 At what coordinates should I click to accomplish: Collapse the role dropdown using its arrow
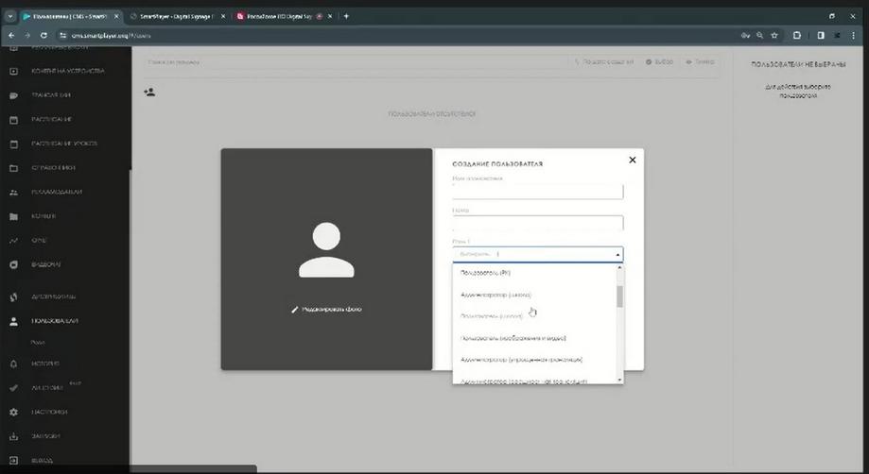(617, 254)
